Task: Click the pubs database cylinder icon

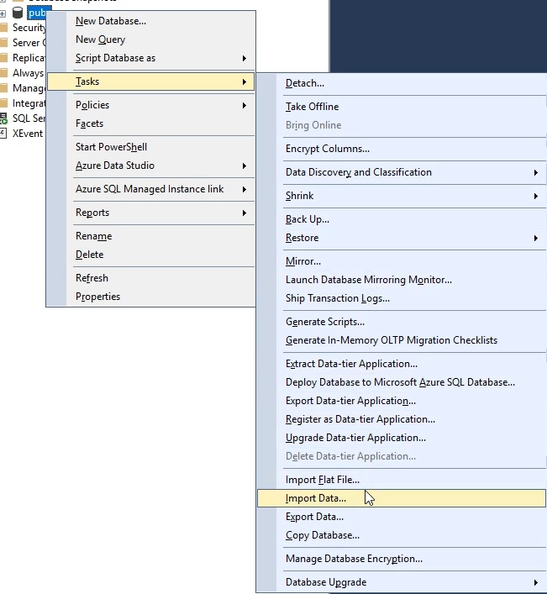Action: tap(18, 13)
